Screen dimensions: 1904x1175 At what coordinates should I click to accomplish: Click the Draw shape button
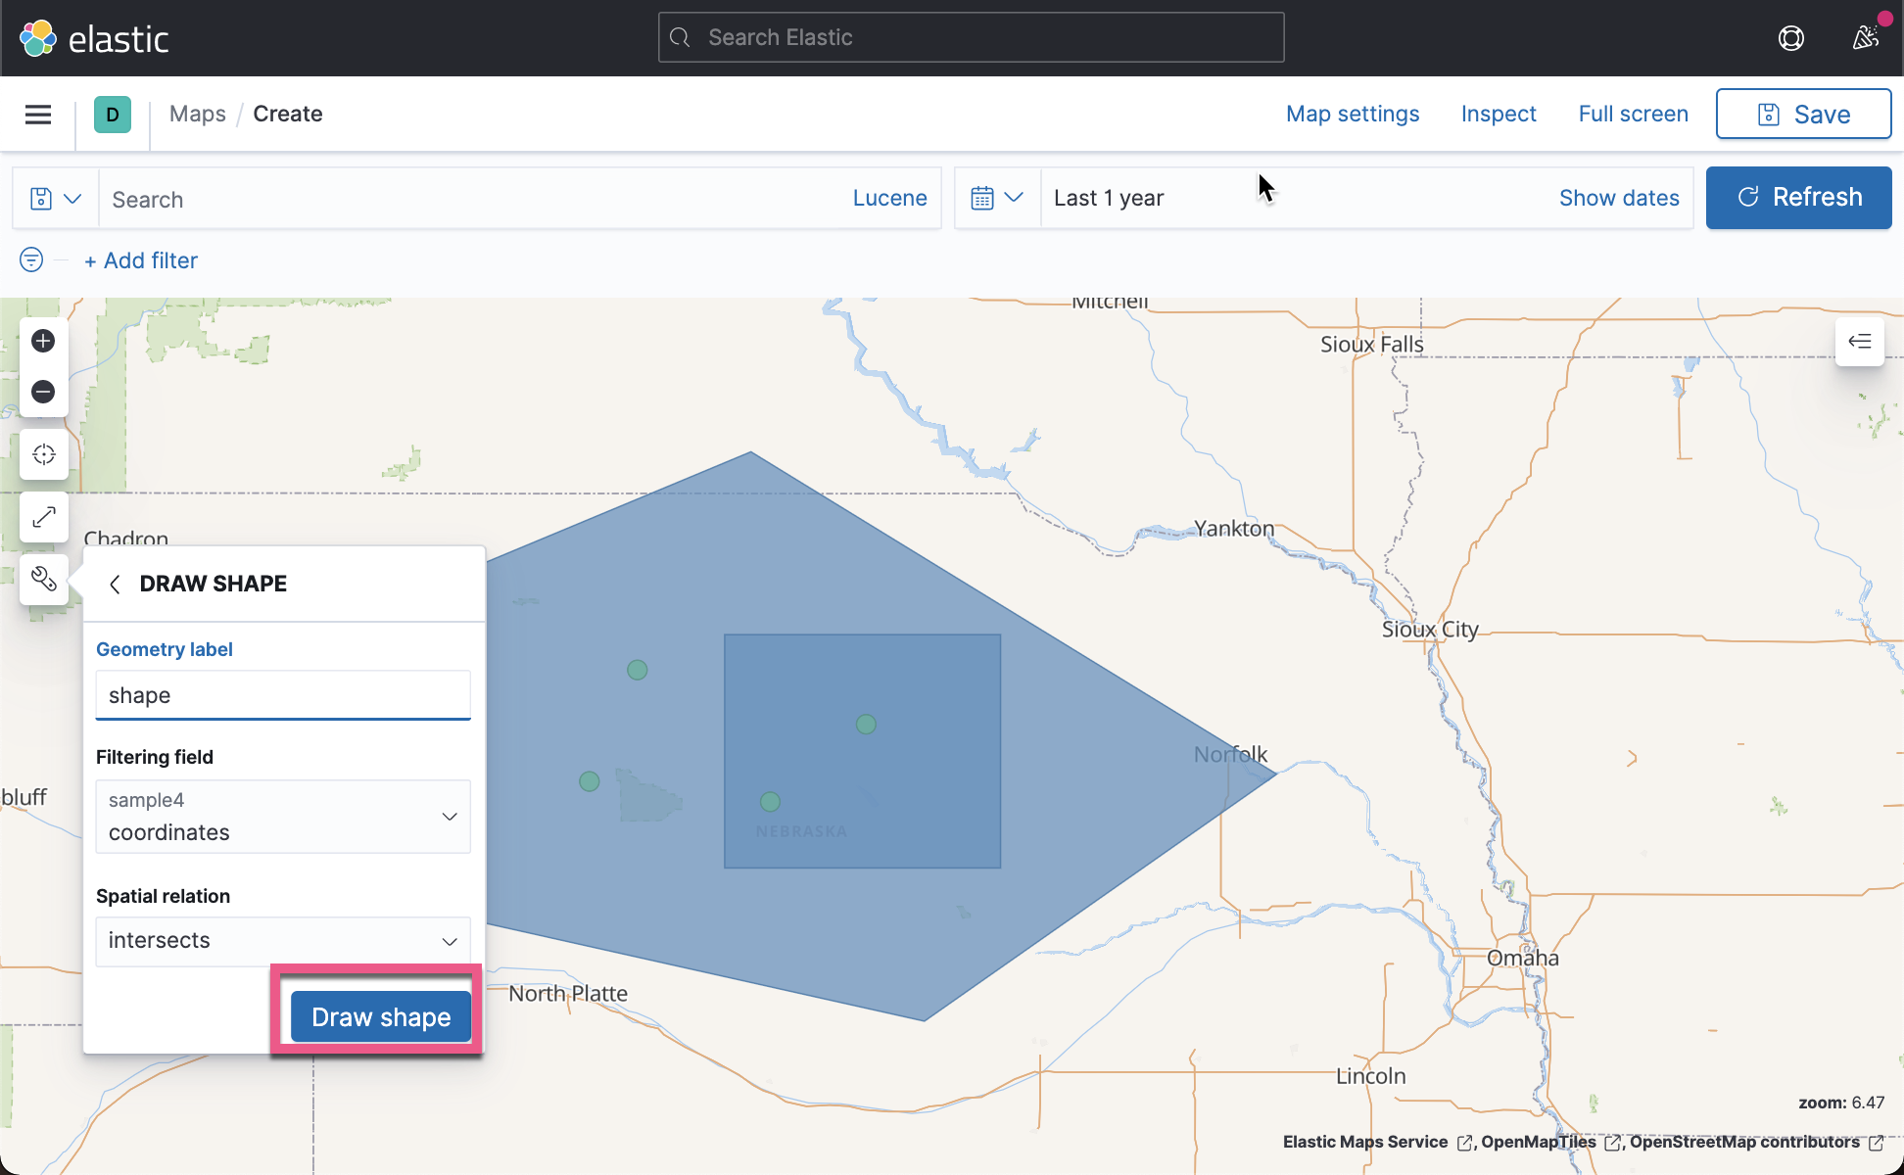click(379, 1016)
